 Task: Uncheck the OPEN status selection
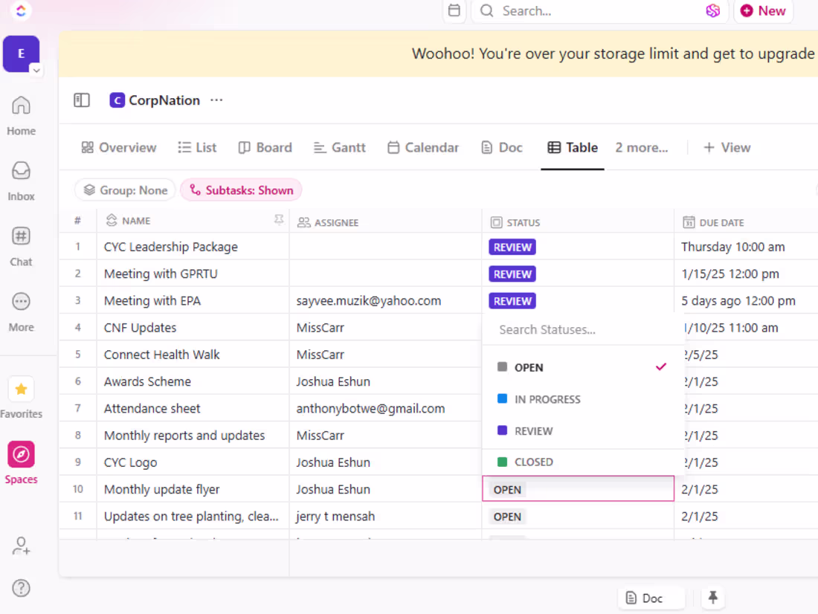click(660, 366)
